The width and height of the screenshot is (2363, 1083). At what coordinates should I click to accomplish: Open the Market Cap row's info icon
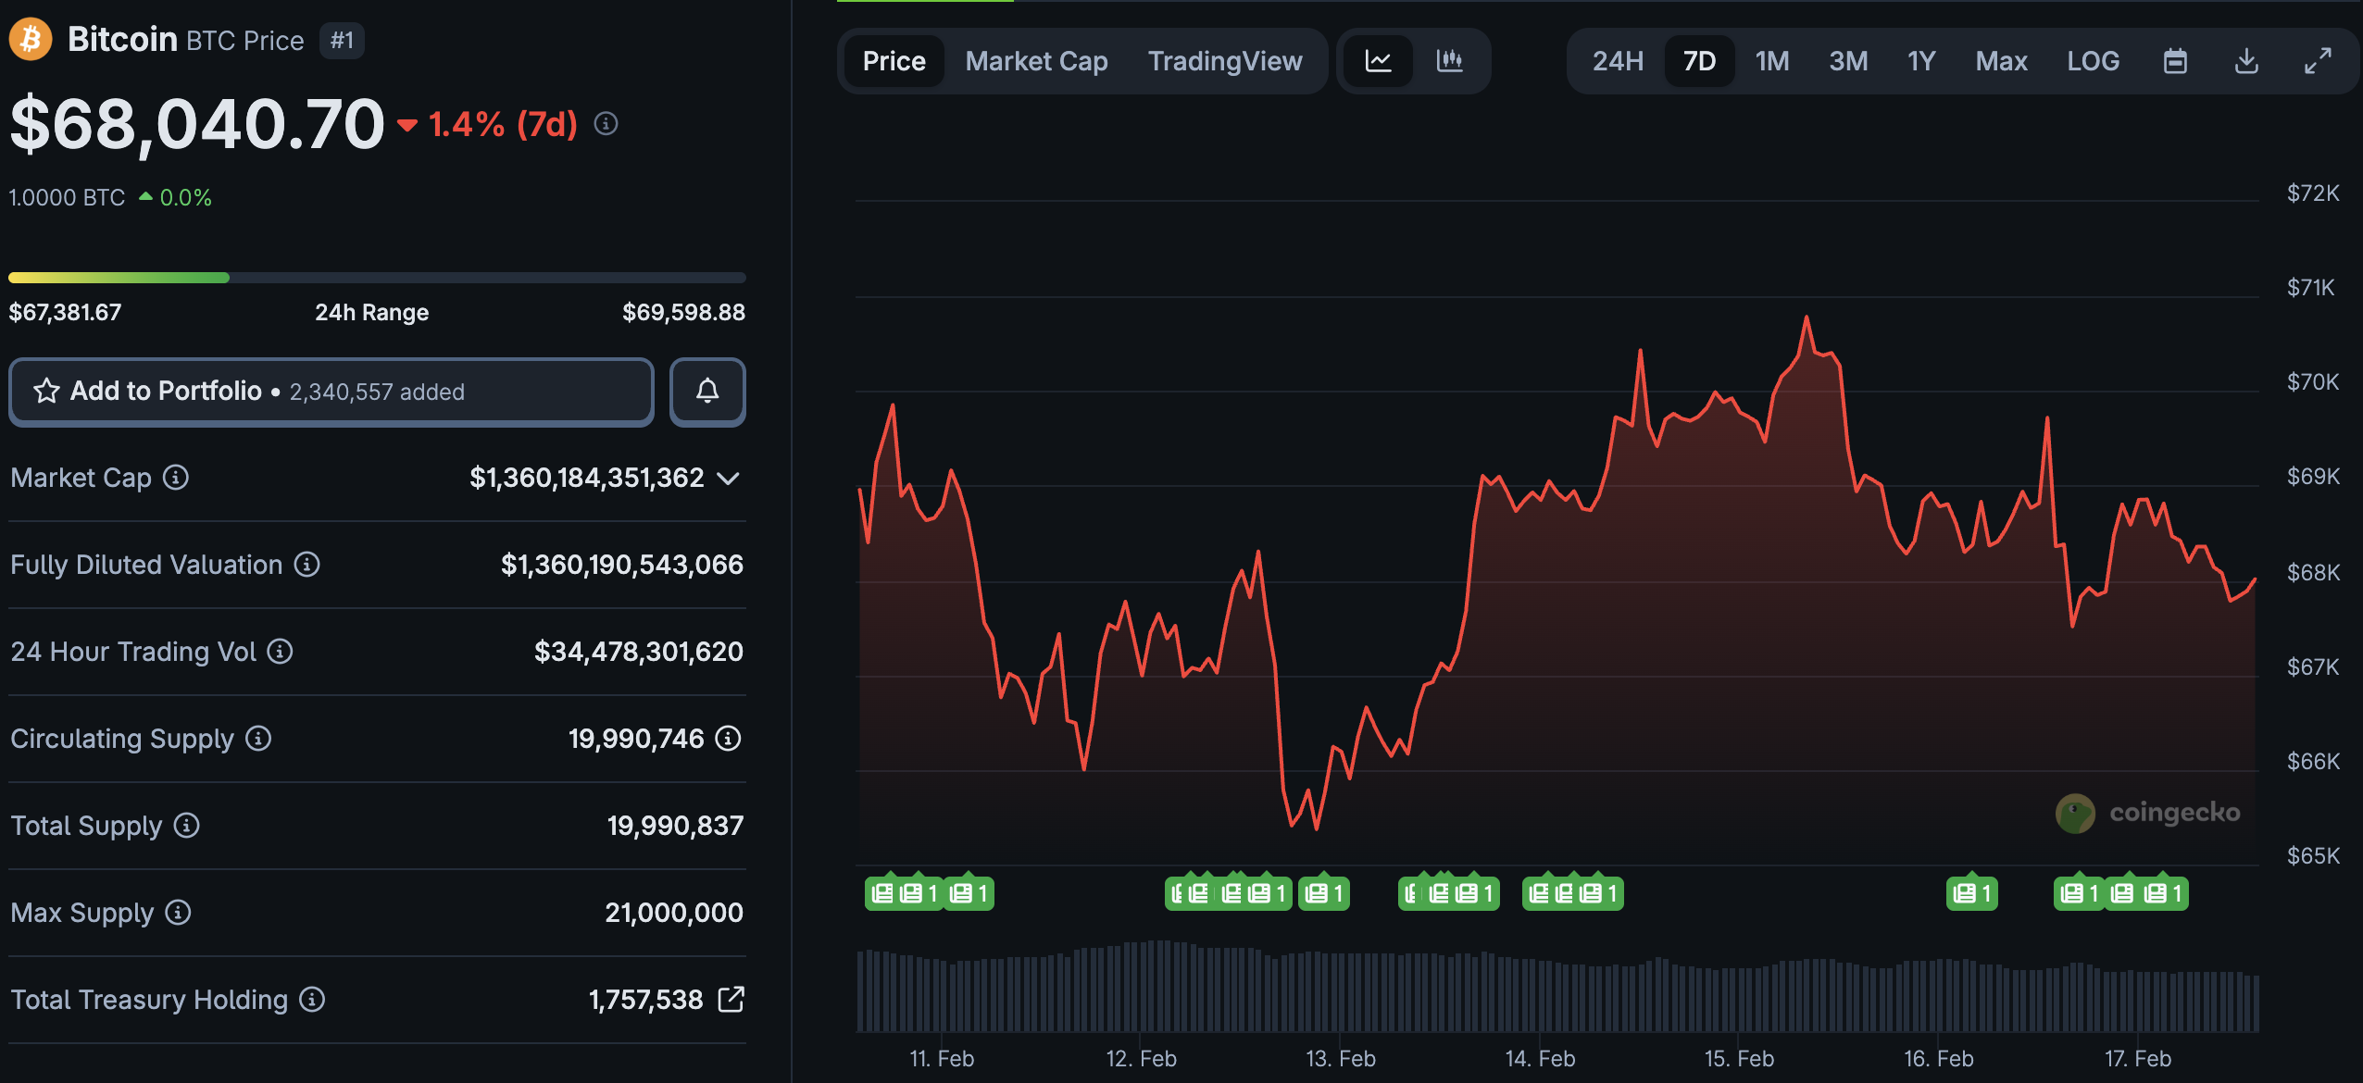pos(176,478)
